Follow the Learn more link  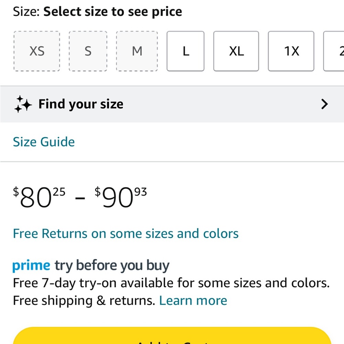[x=193, y=301]
